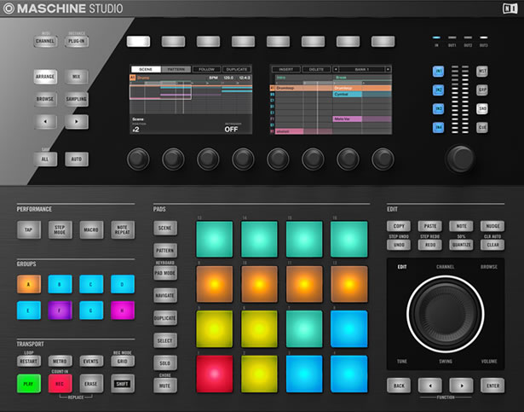The image size is (524, 412).
Task: Toggle the MUTE button
Action: [x=165, y=386]
